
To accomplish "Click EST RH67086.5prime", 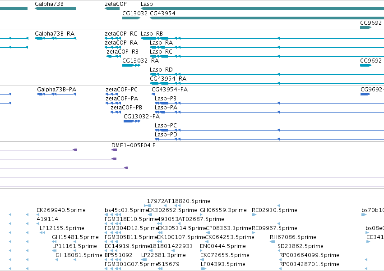I will click(x=293, y=237).
